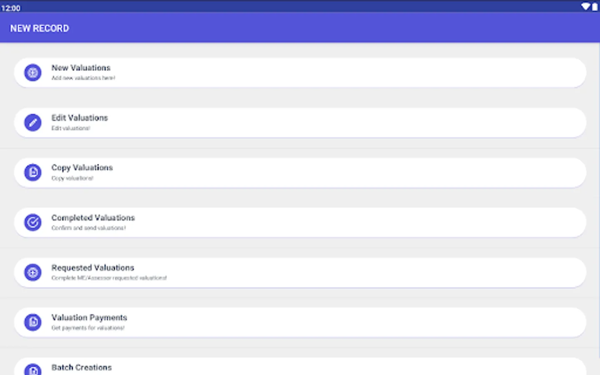Viewport: 600px width, 375px height.
Task: Tap the New Valuations plus icon
Action: point(32,72)
